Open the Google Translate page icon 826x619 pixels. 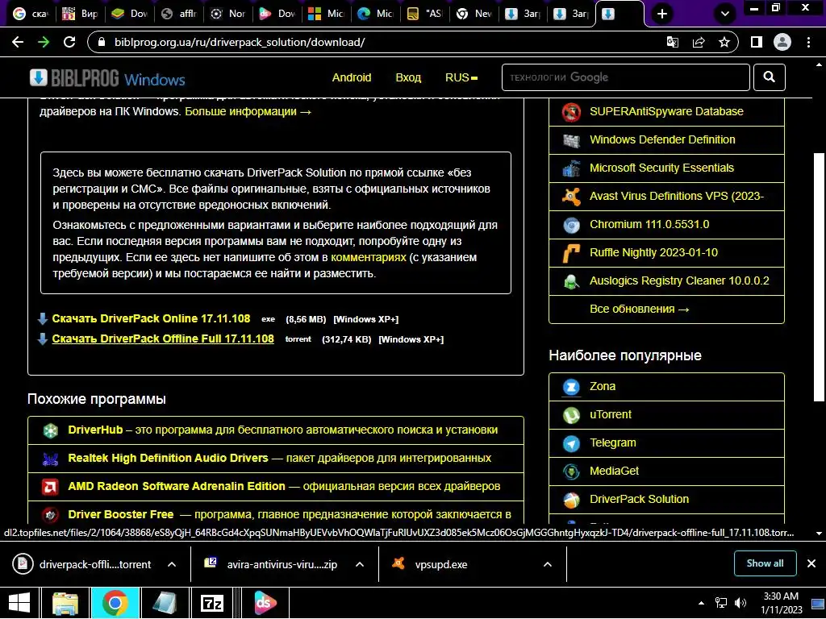673,42
